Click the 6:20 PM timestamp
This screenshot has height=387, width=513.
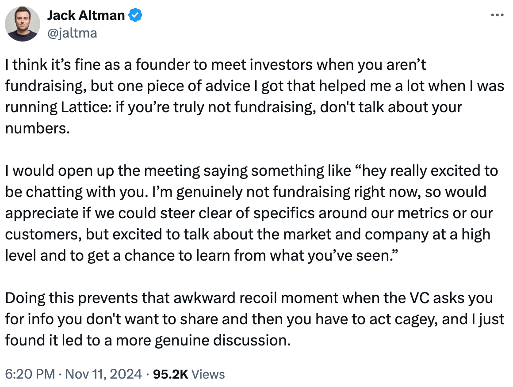pos(30,374)
